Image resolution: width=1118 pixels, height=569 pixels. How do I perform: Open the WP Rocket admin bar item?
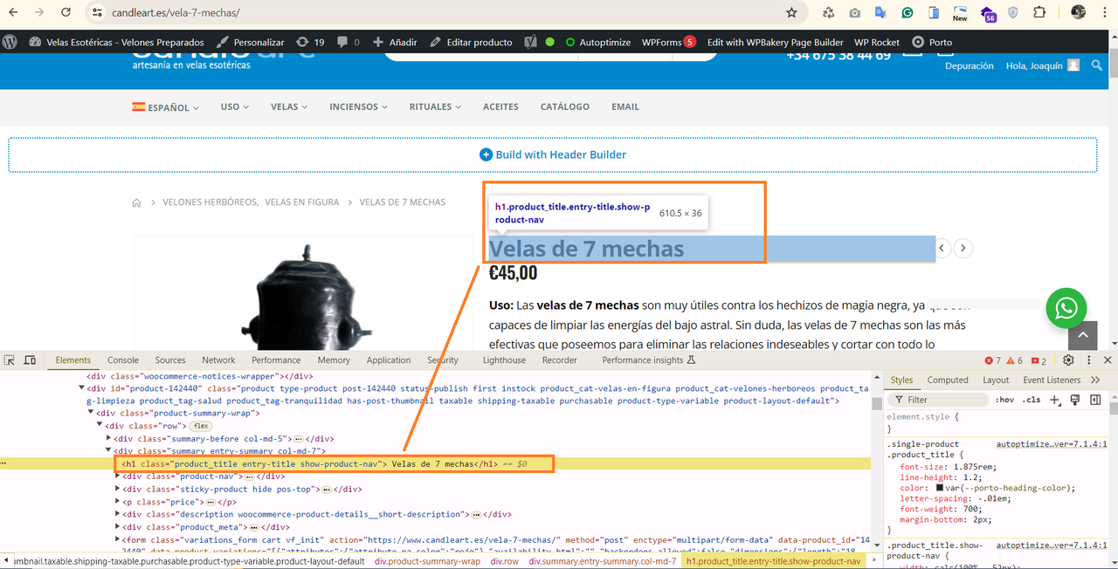[877, 42]
